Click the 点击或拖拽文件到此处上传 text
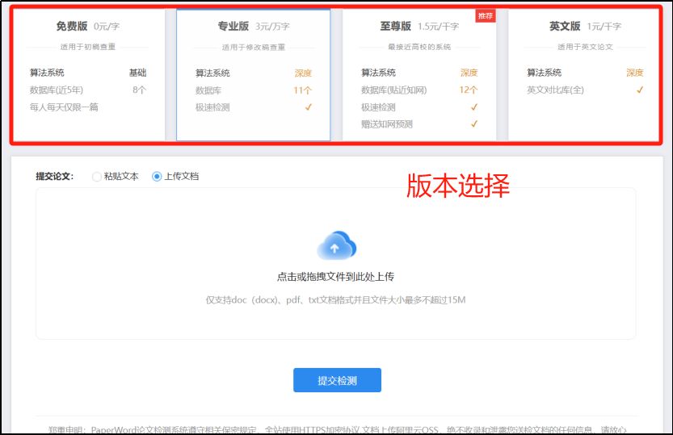Screen dimensions: 673x435 pyautogui.click(x=335, y=277)
